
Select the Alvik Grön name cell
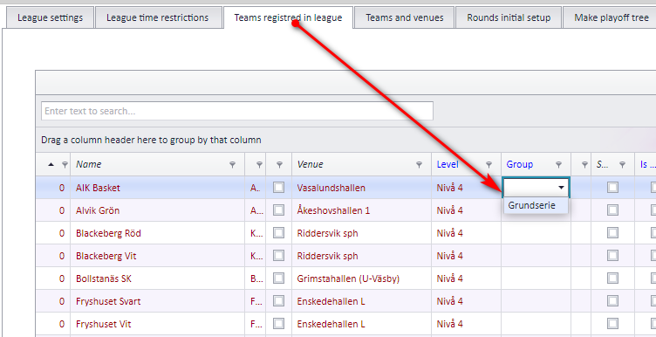tap(157, 210)
